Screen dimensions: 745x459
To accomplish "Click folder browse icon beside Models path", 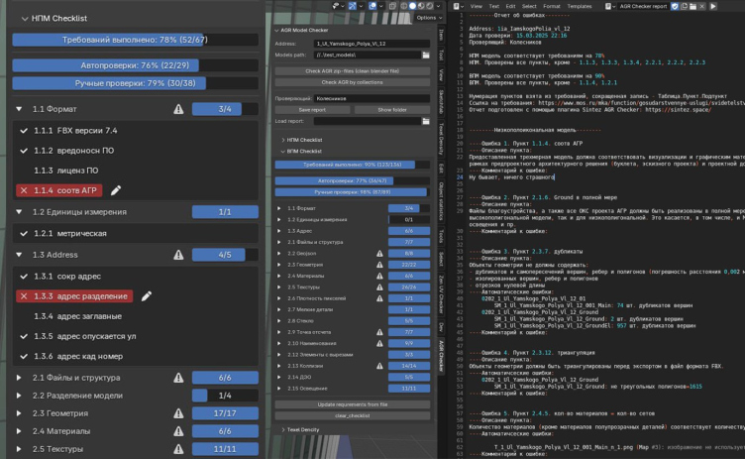I will click(x=426, y=55).
